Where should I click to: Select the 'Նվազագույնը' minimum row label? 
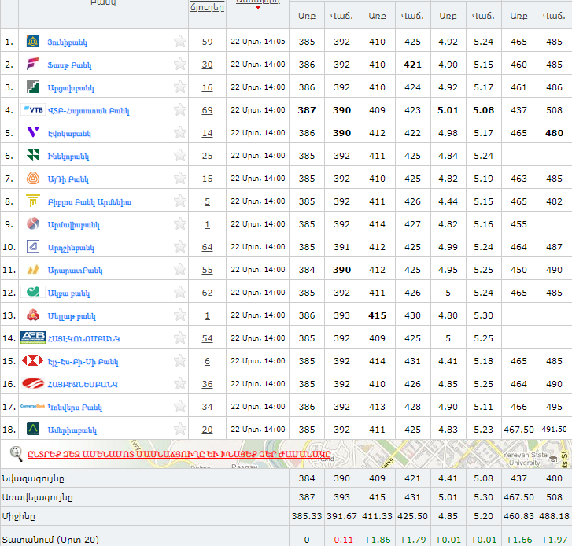(x=33, y=478)
